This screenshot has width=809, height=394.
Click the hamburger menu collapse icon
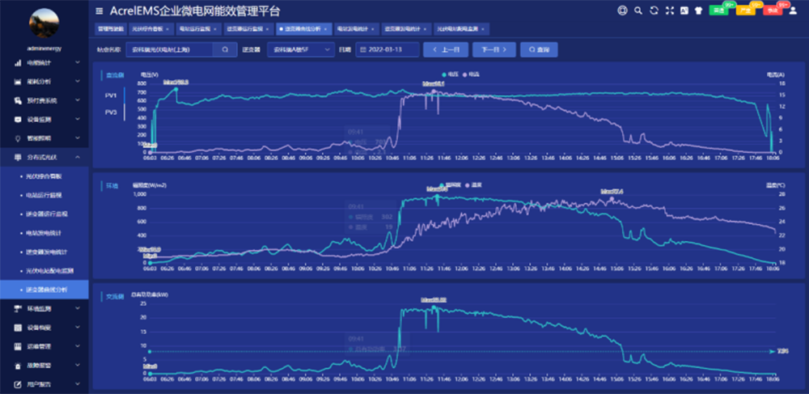click(x=100, y=11)
